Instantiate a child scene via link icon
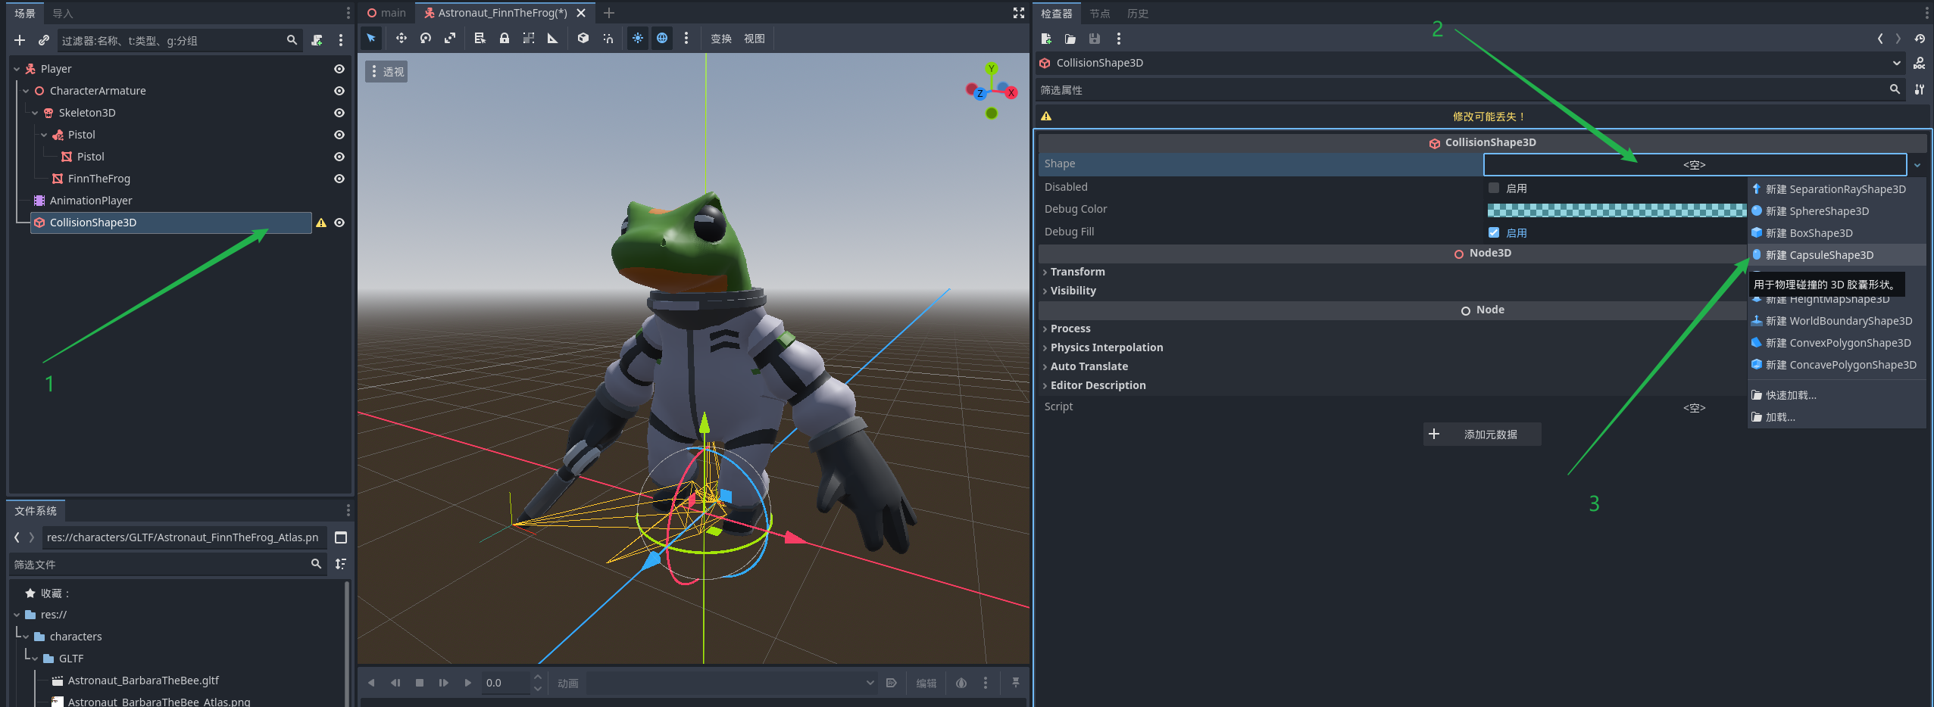 coord(44,40)
